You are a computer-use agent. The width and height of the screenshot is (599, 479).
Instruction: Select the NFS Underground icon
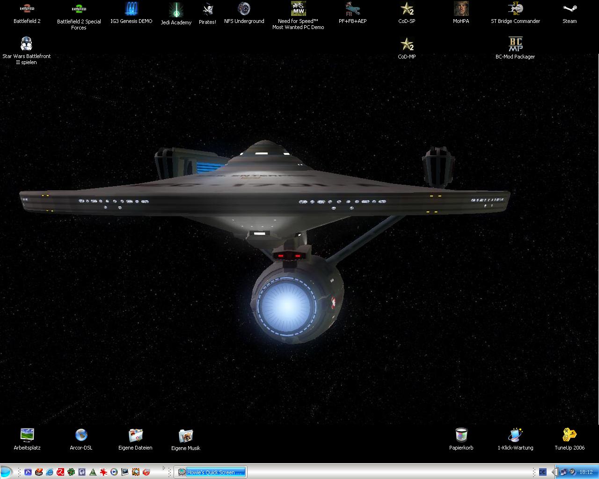click(x=244, y=13)
